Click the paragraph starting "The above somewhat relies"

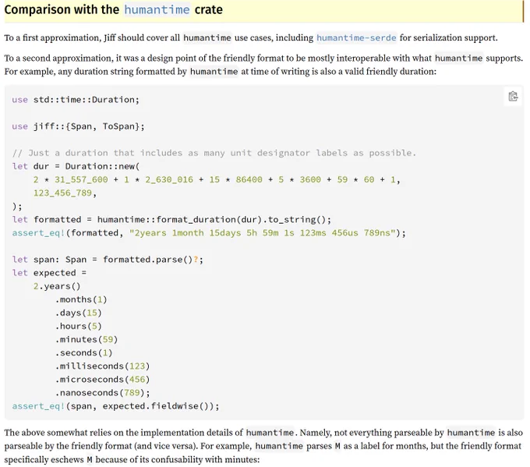(263, 446)
